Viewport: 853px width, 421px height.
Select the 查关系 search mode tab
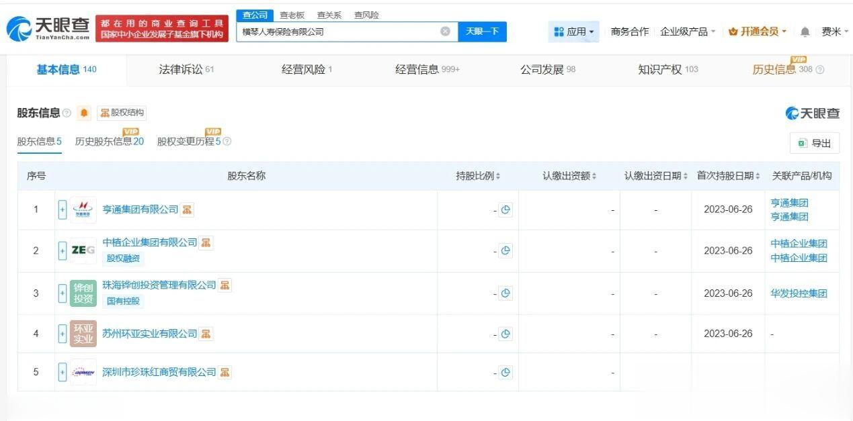tap(329, 15)
